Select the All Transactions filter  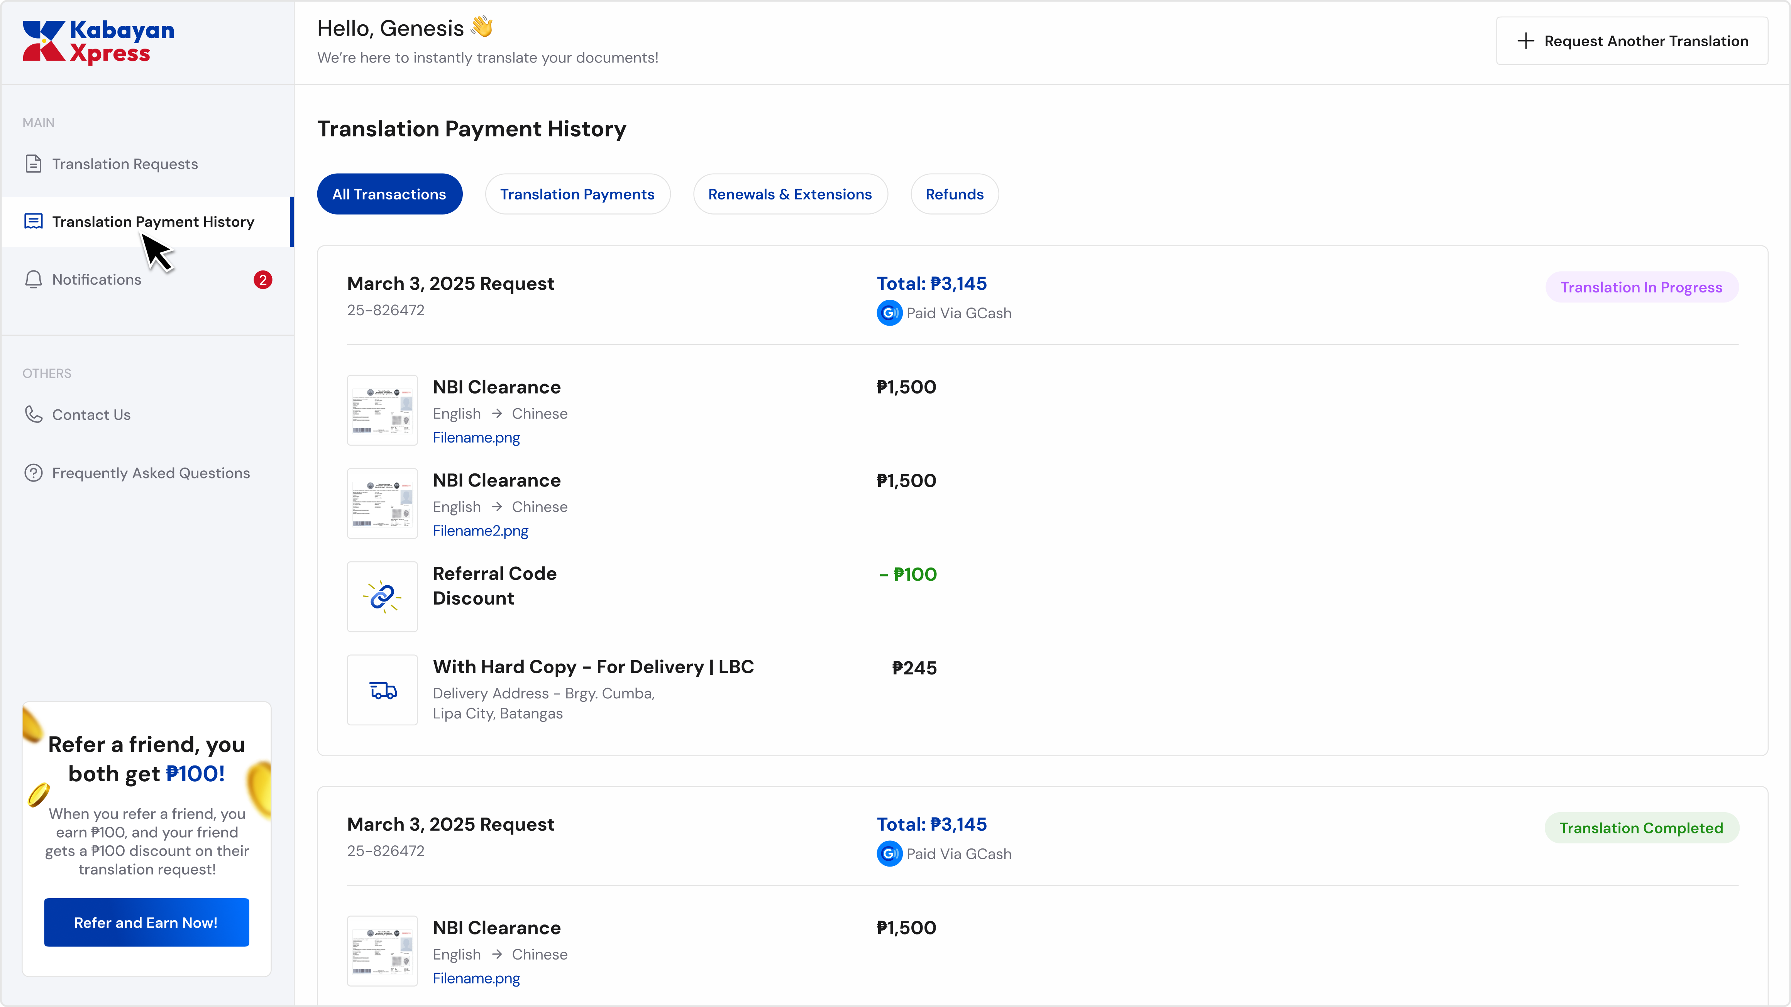(389, 194)
